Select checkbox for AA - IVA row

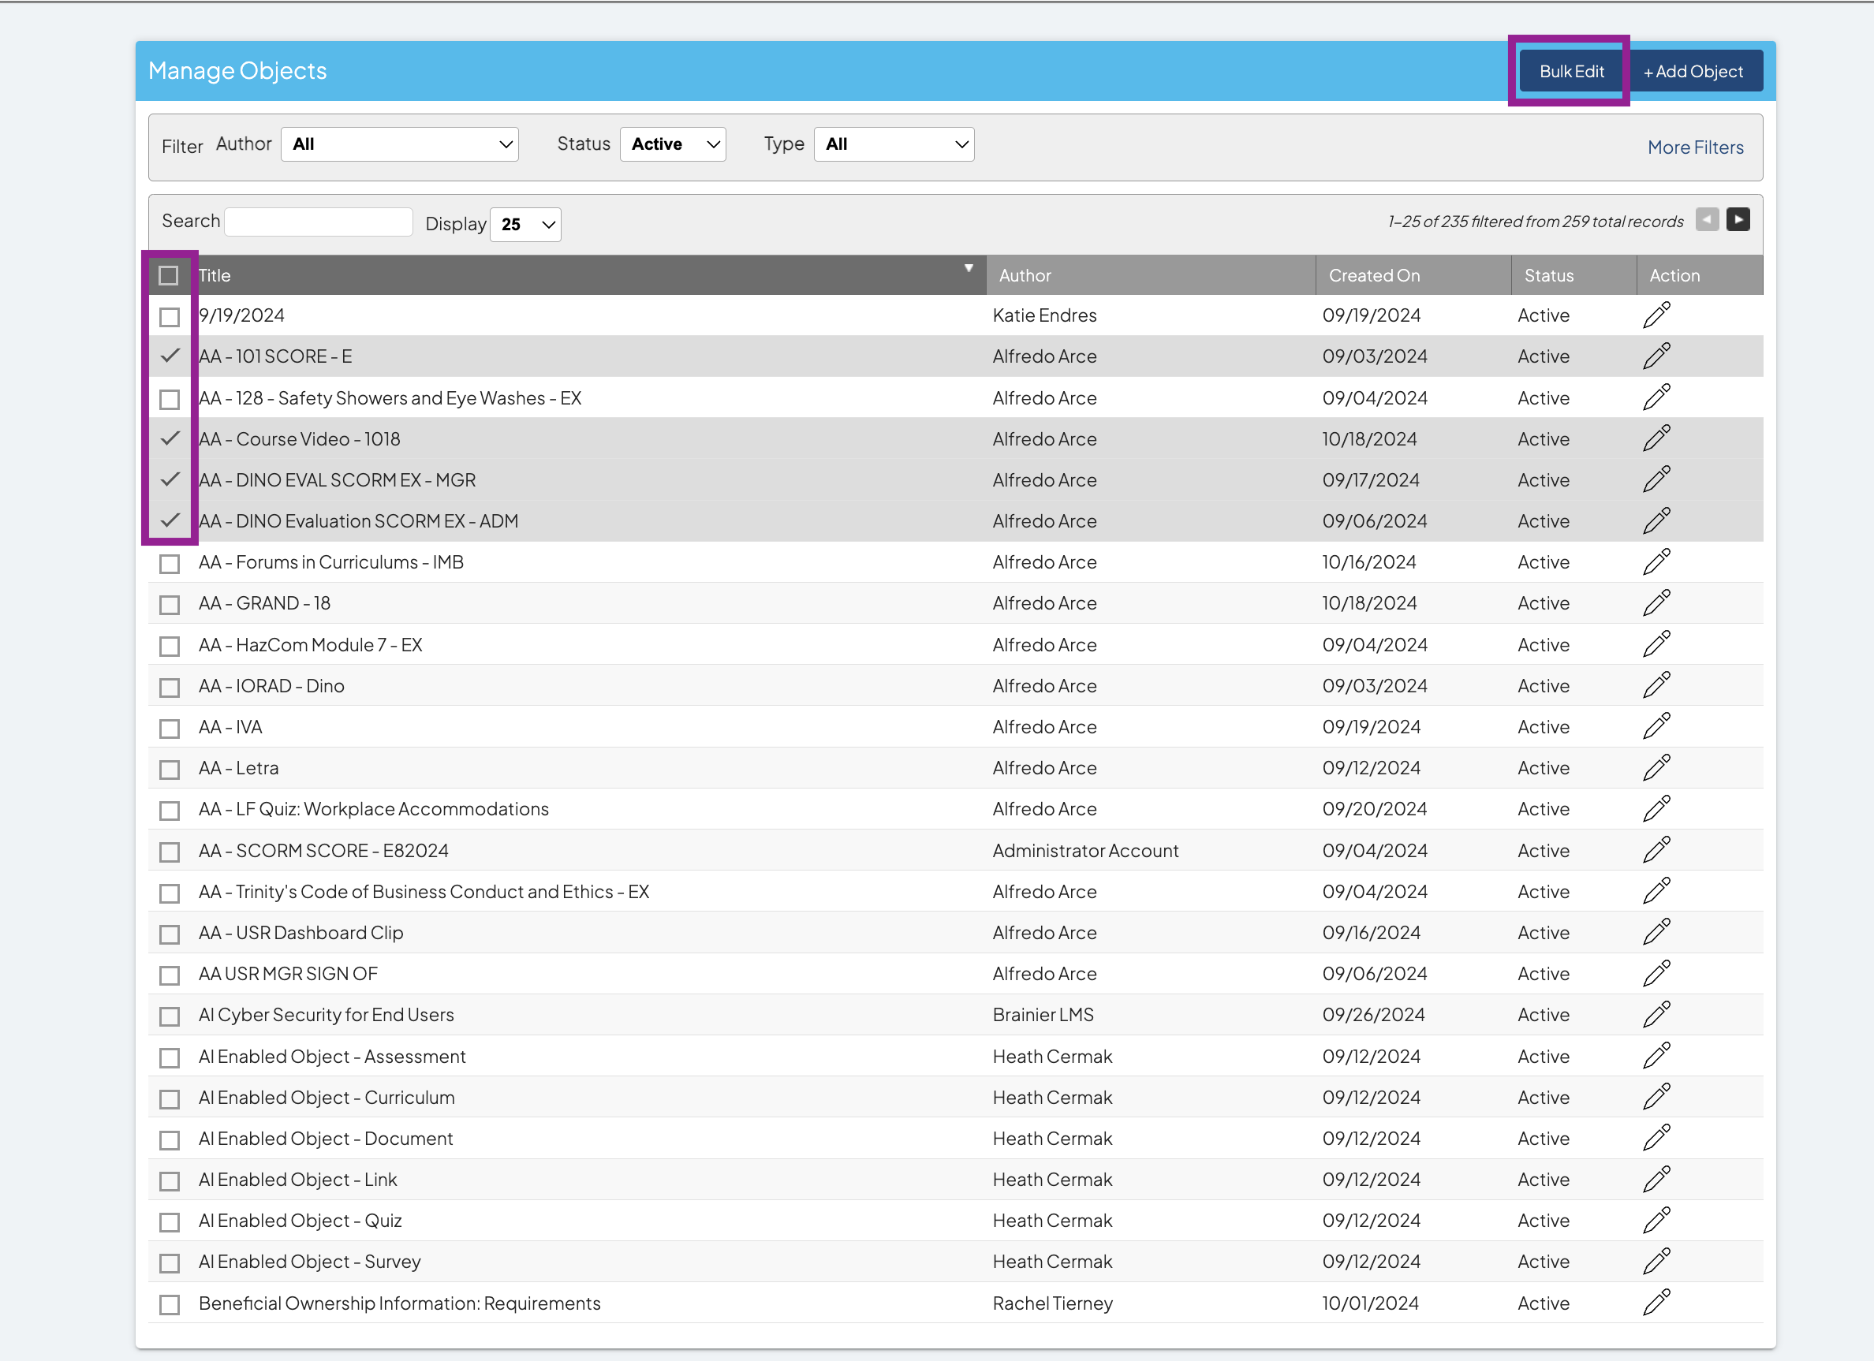170,728
